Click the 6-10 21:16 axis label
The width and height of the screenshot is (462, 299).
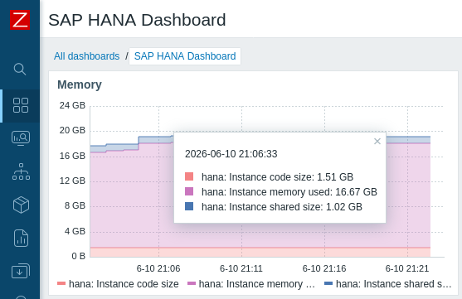click(x=324, y=268)
